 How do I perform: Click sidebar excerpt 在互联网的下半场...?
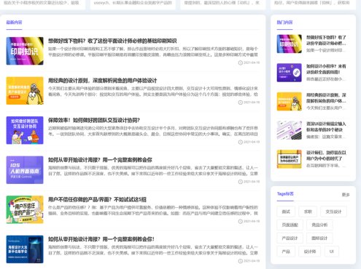point(325,166)
